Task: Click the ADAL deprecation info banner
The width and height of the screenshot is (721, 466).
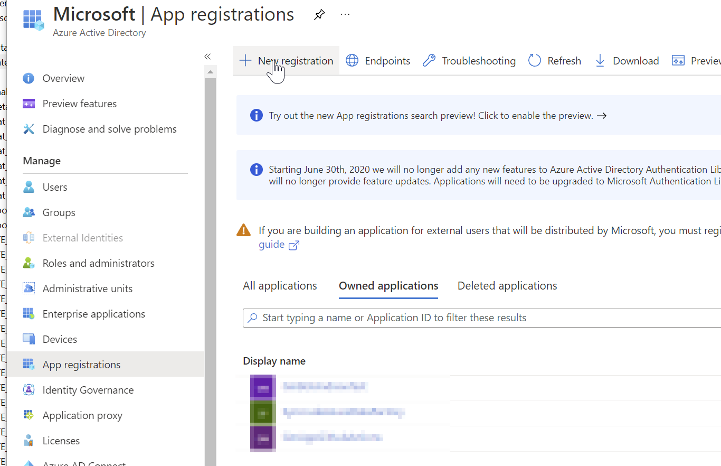Action: pyautogui.click(x=479, y=175)
